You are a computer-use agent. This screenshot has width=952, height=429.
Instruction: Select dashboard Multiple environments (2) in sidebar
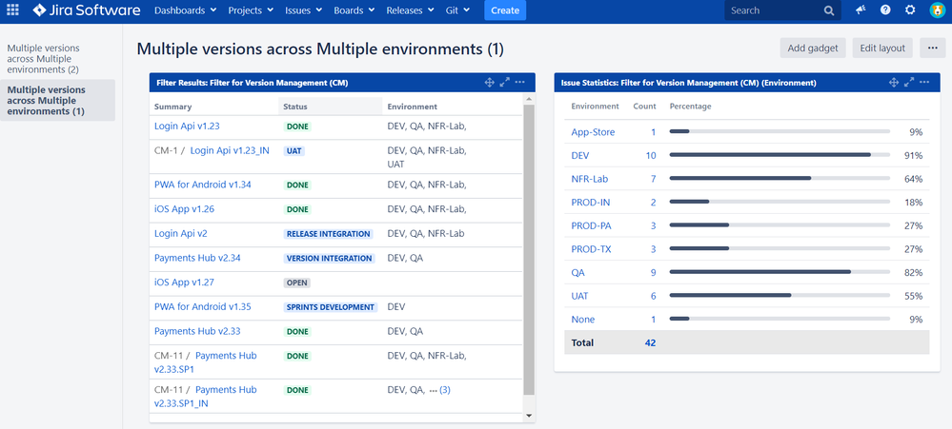pyautogui.click(x=43, y=58)
